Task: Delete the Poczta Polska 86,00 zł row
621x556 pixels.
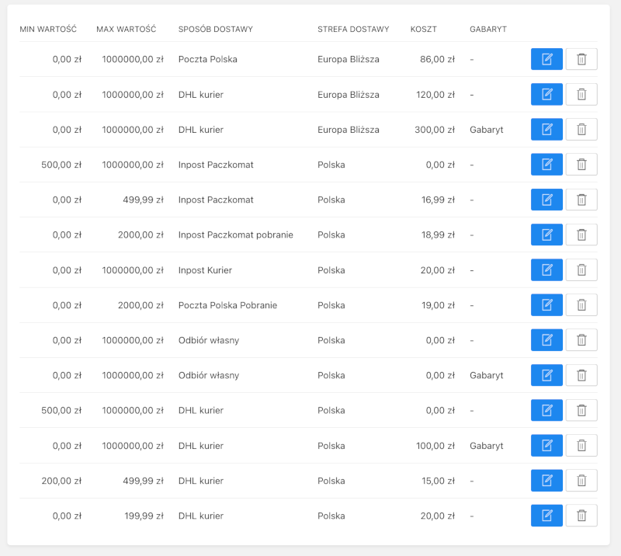Action: click(x=581, y=59)
